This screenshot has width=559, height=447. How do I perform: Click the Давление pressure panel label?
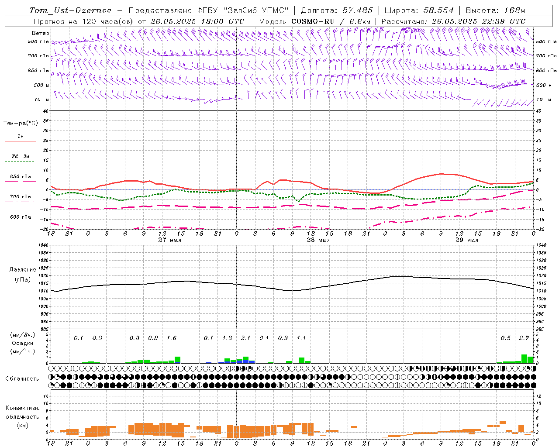click(23, 269)
